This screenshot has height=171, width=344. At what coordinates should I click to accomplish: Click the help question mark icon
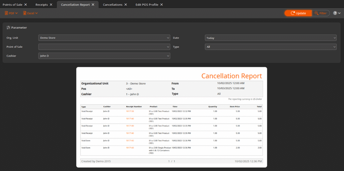(x=335, y=13)
